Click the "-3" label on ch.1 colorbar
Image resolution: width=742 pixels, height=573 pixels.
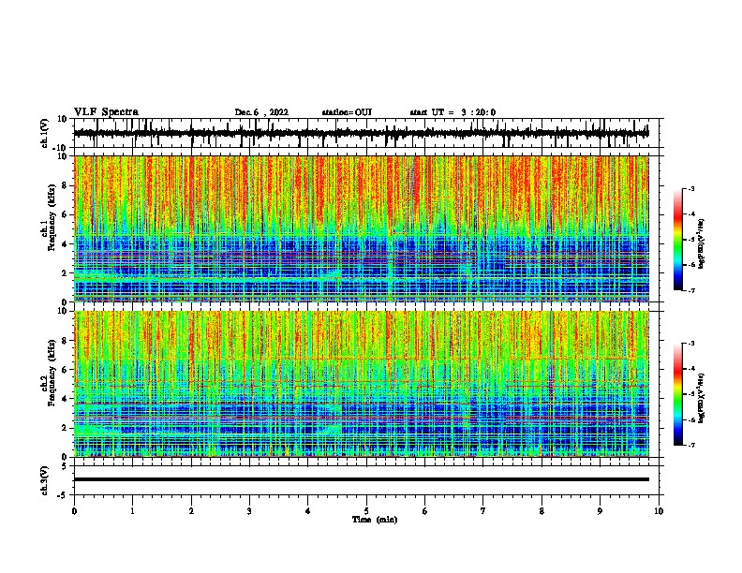point(691,188)
